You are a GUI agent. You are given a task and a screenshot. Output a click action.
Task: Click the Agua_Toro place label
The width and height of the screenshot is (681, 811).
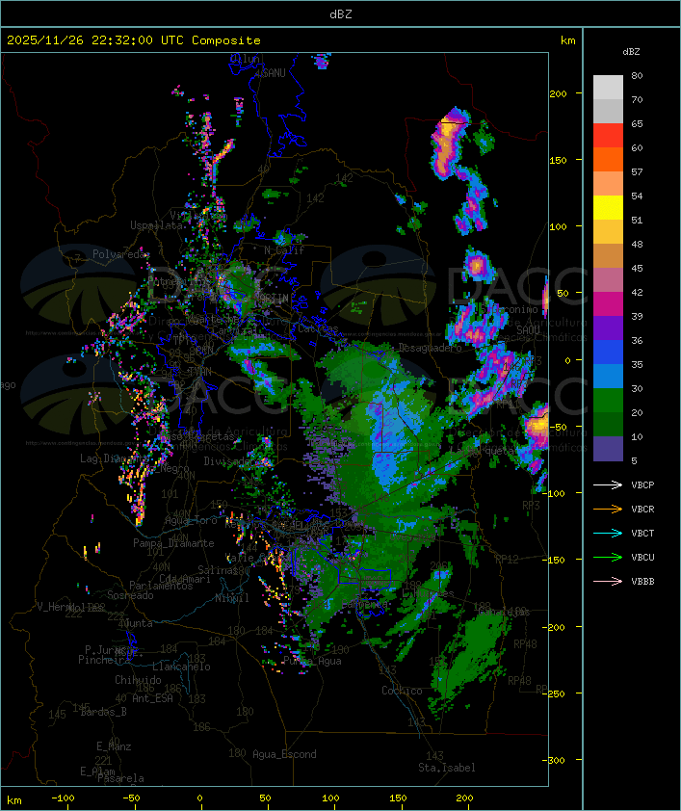pyautogui.click(x=191, y=520)
